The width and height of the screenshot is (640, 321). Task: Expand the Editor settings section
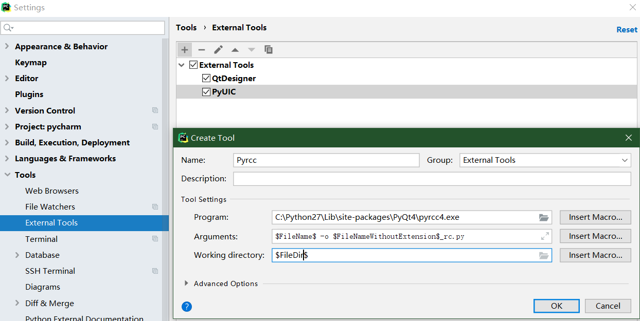[x=7, y=78]
